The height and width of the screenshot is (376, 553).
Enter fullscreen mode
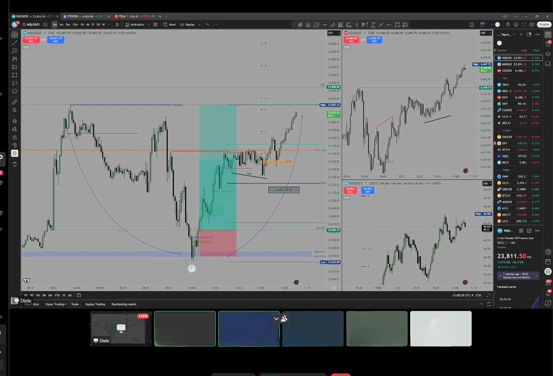[524, 24]
